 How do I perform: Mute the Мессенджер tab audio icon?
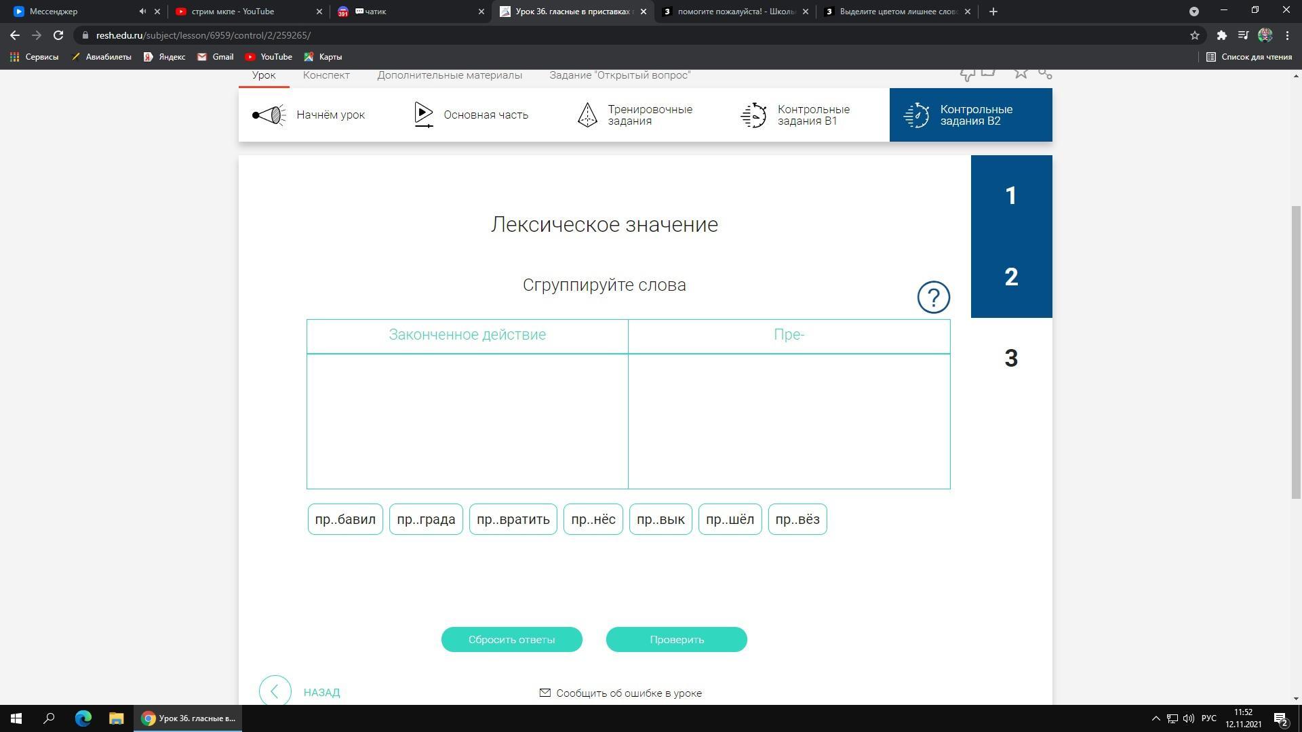click(x=142, y=12)
